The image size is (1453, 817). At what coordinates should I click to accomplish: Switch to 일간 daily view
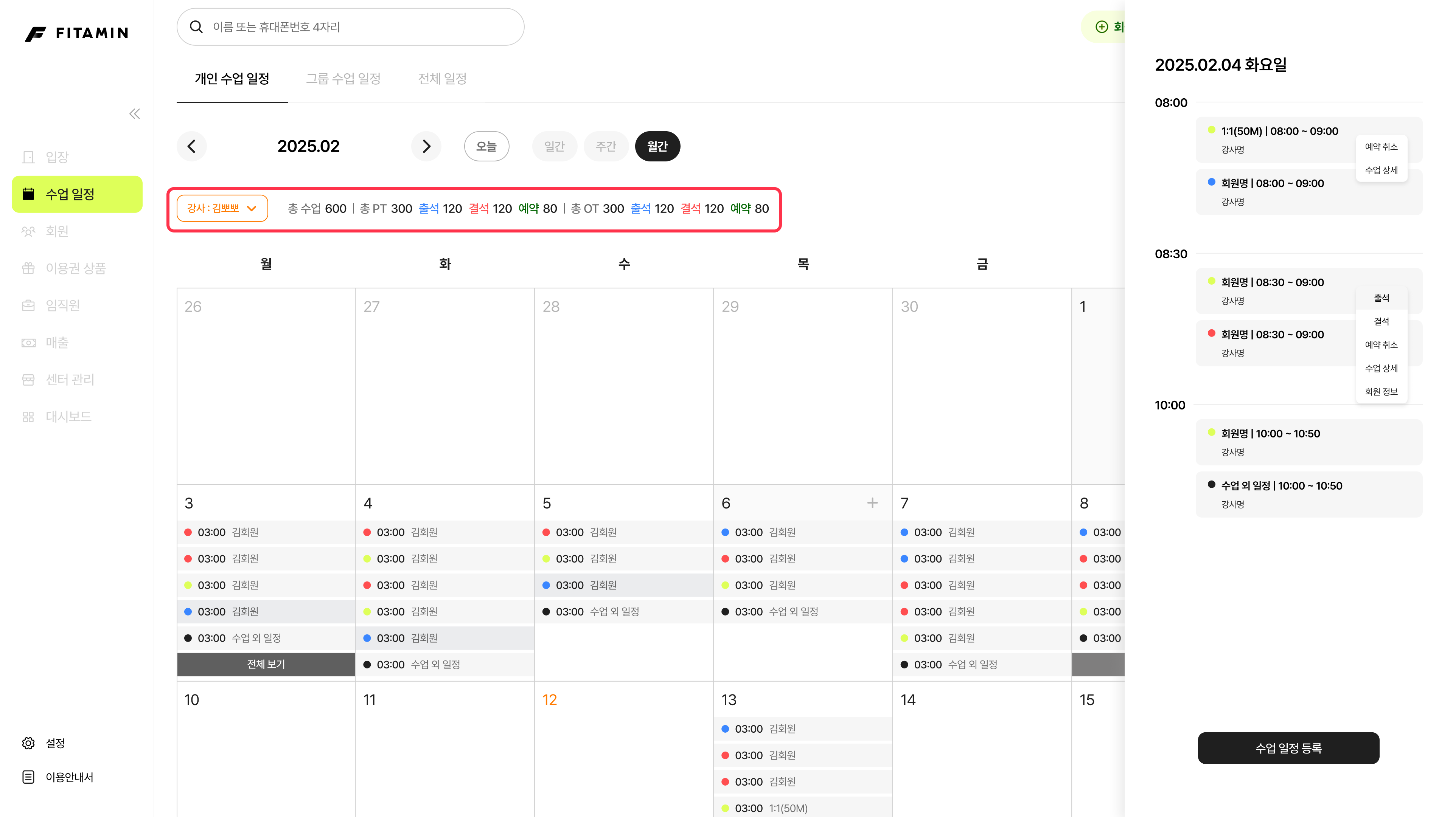(554, 147)
